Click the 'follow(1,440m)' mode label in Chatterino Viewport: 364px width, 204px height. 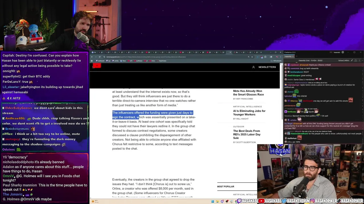[344, 60]
